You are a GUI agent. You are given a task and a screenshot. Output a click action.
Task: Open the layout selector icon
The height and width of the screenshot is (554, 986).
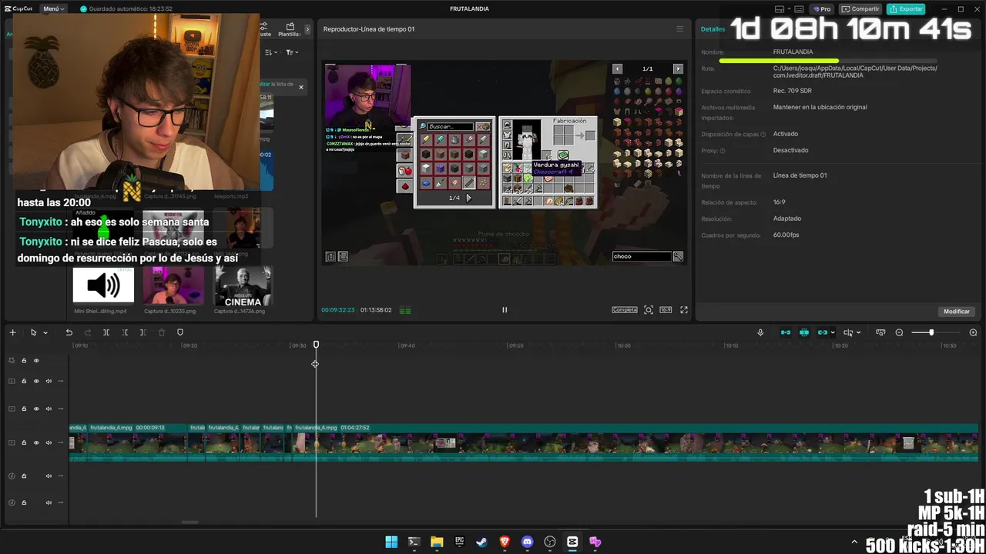780,9
